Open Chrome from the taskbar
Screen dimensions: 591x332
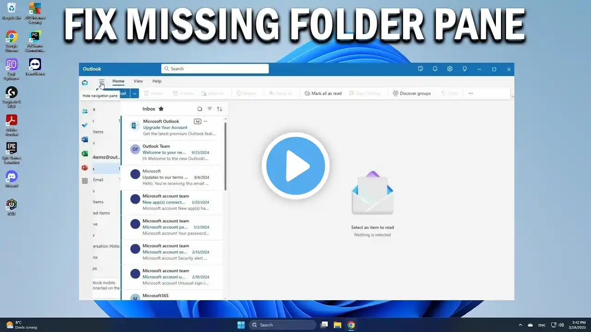pos(351,325)
